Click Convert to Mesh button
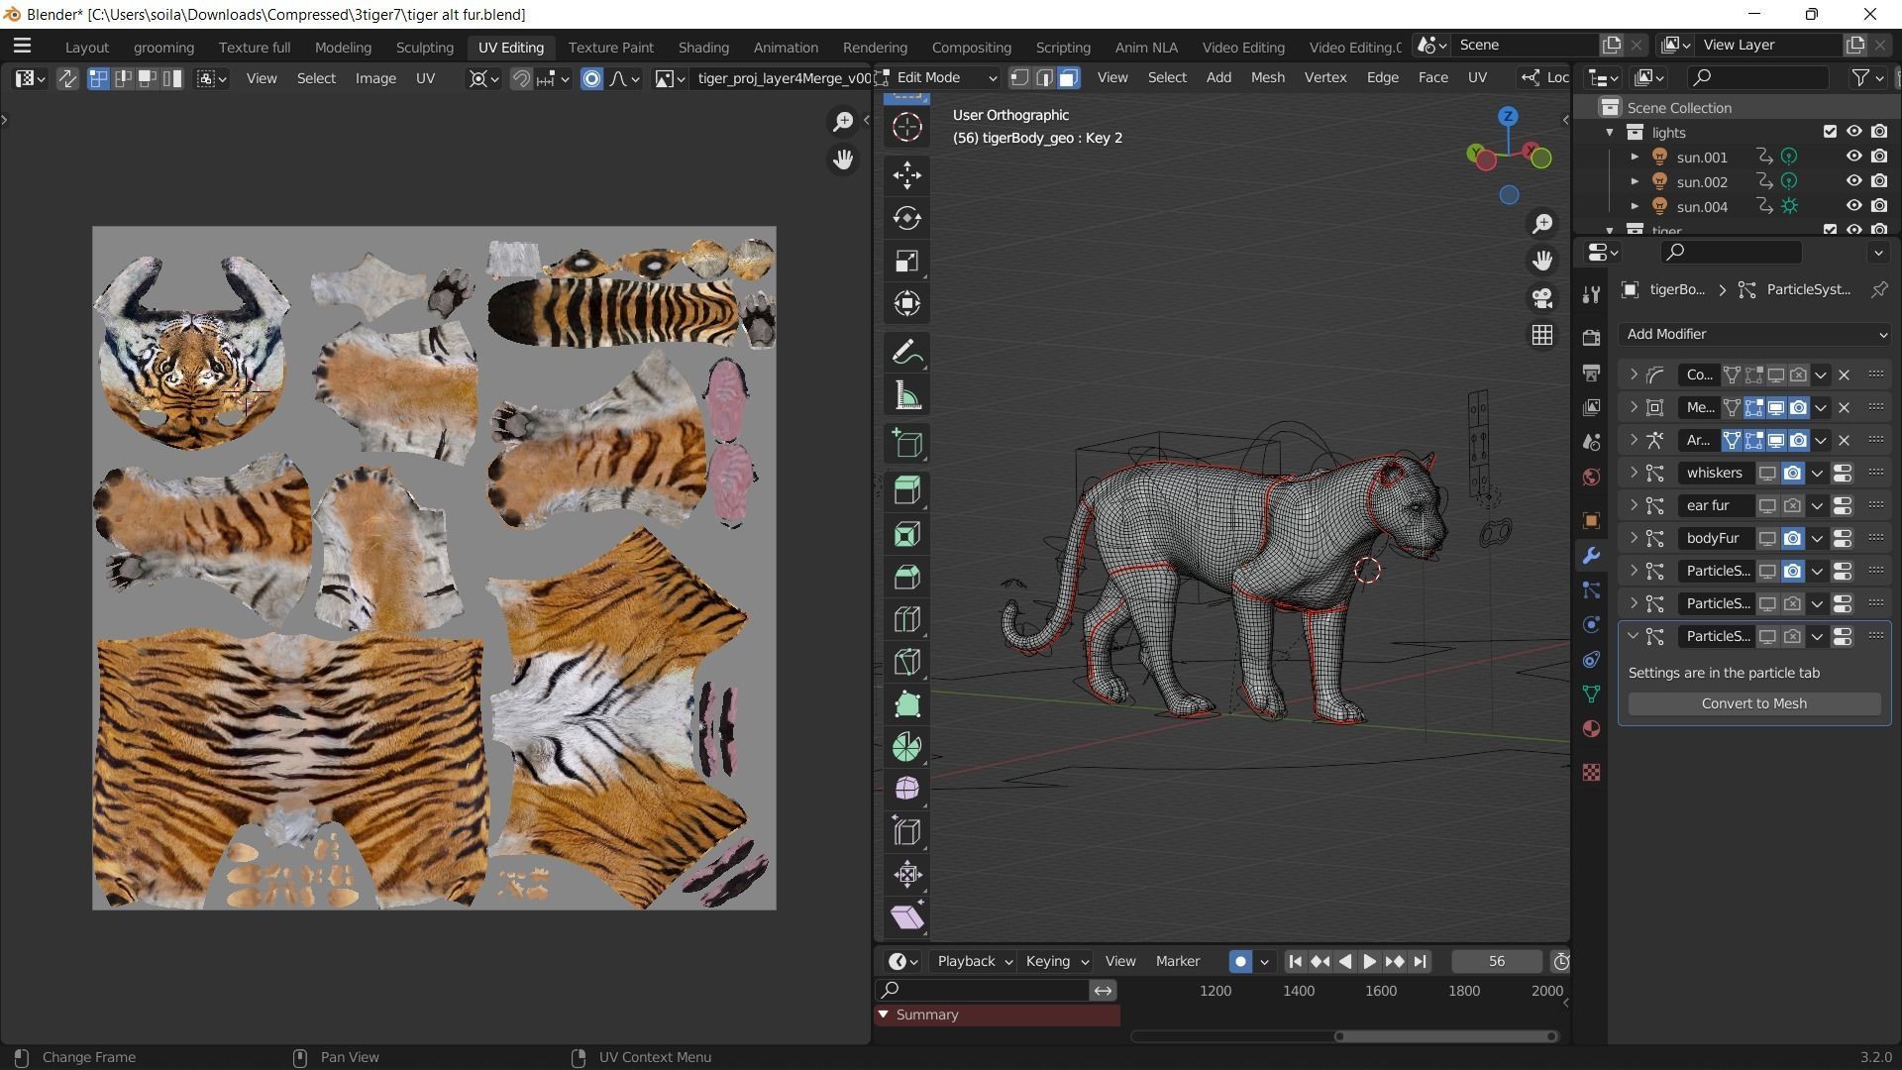This screenshot has width=1902, height=1070. (1753, 703)
